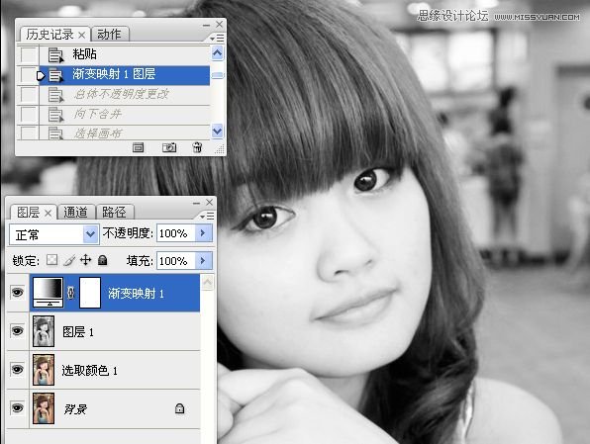Open the 填充 slider arrow
The image size is (590, 444).
pos(203,260)
